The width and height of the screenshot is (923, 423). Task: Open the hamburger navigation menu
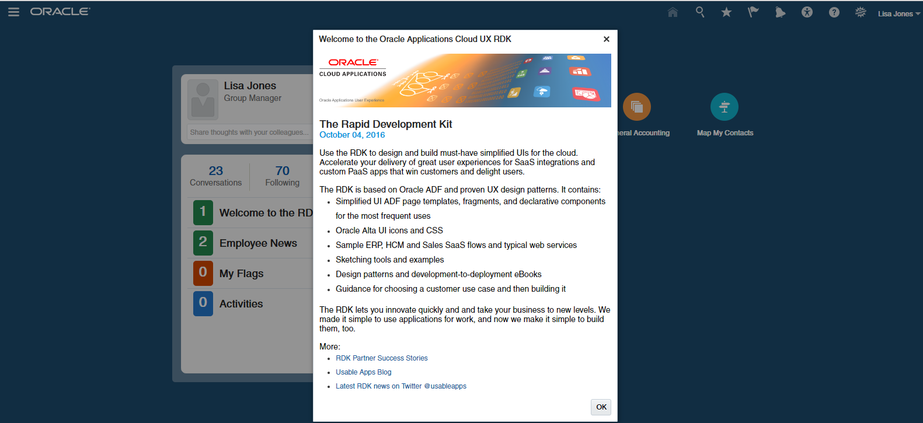coord(13,12)
